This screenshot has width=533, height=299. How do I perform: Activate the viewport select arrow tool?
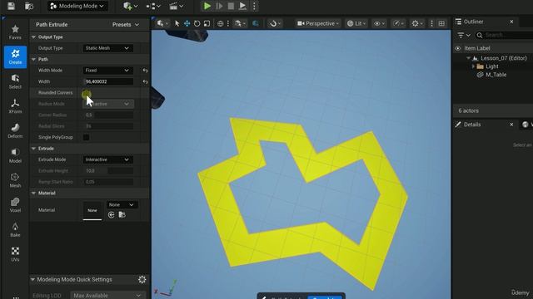click(177, 23)
